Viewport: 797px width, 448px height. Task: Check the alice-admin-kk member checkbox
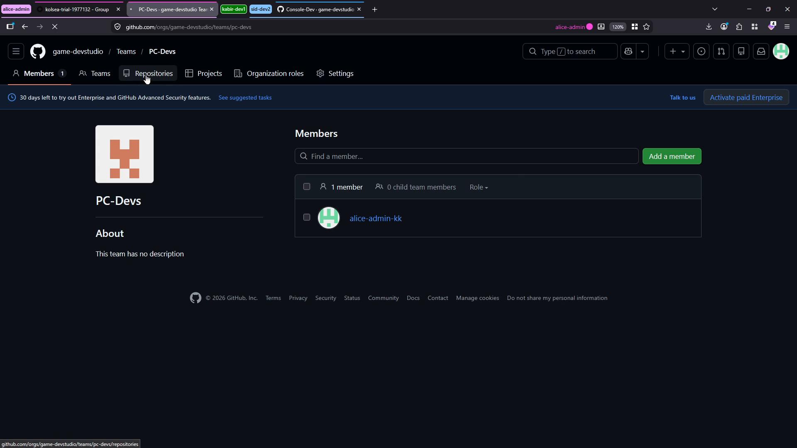[307, 217]
